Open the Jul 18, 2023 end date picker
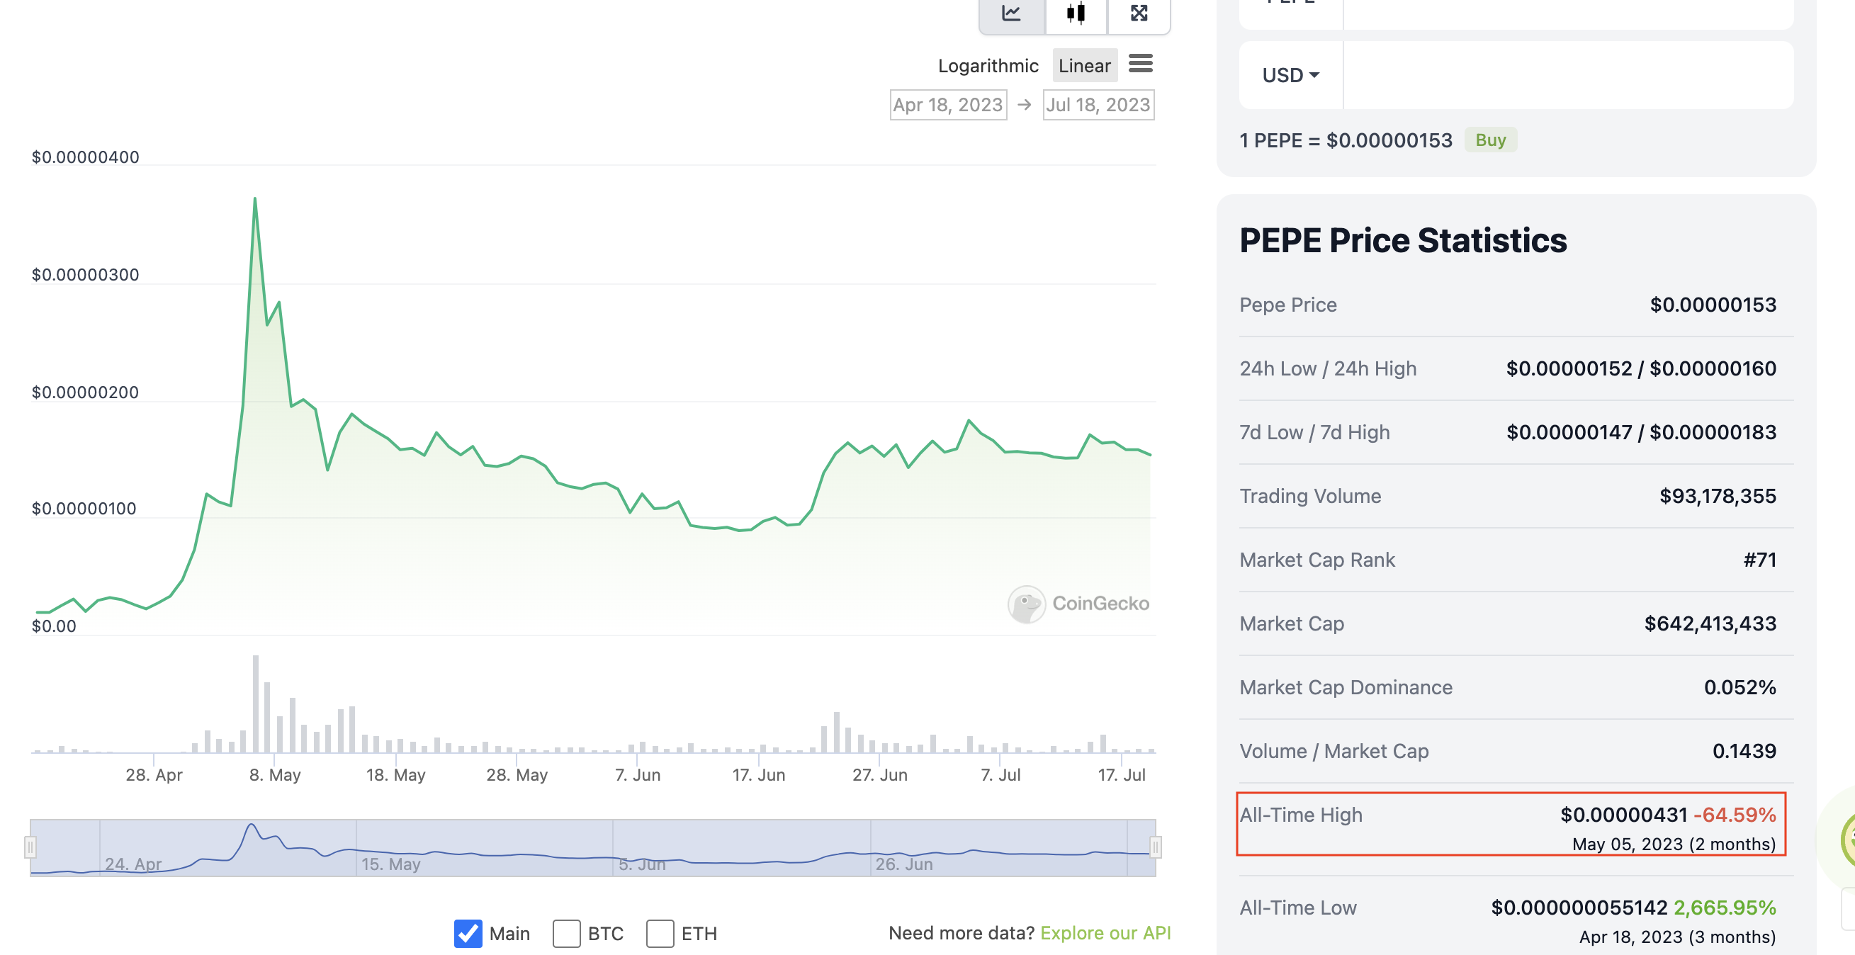Viewport: 1855px width, 955px height. click(1098, 105)
